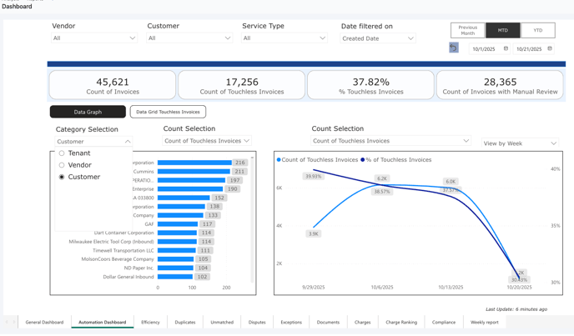Screen dimensions: 574x336
Task: Click the reset date undo icon
Action: pyautogui.click(x=454, y=48)
